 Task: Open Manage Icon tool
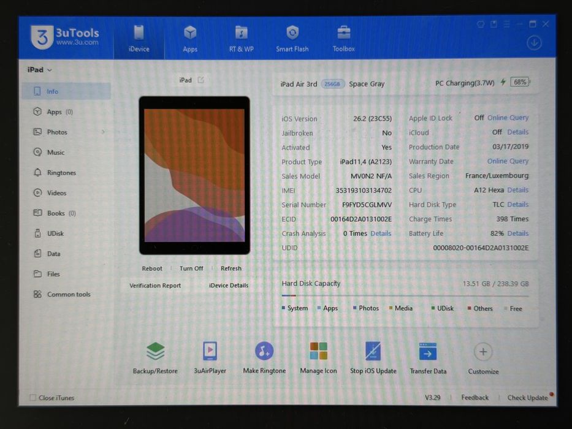pos(318,359)
